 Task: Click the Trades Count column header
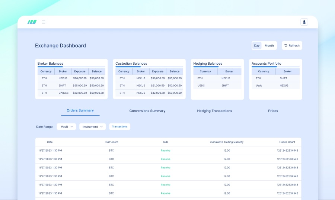click(287, 142)
